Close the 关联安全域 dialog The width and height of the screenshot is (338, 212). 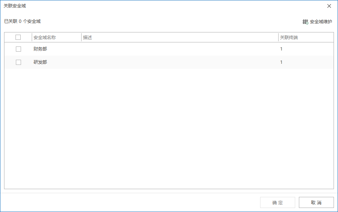pyautogui.click(x=329, y=6)
